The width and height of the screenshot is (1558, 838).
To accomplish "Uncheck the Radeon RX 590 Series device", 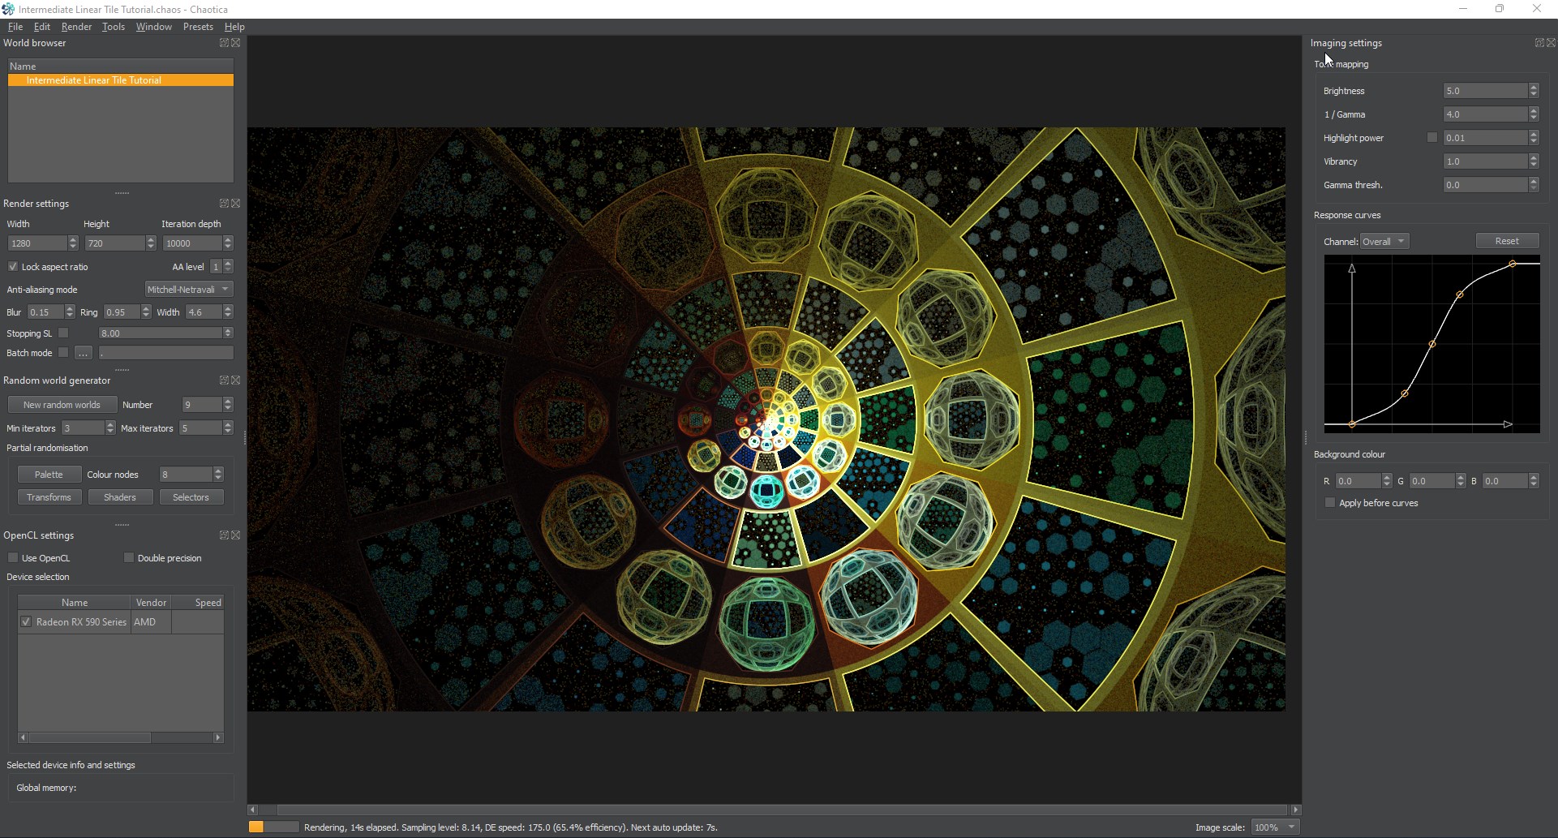I will (26, 622).
